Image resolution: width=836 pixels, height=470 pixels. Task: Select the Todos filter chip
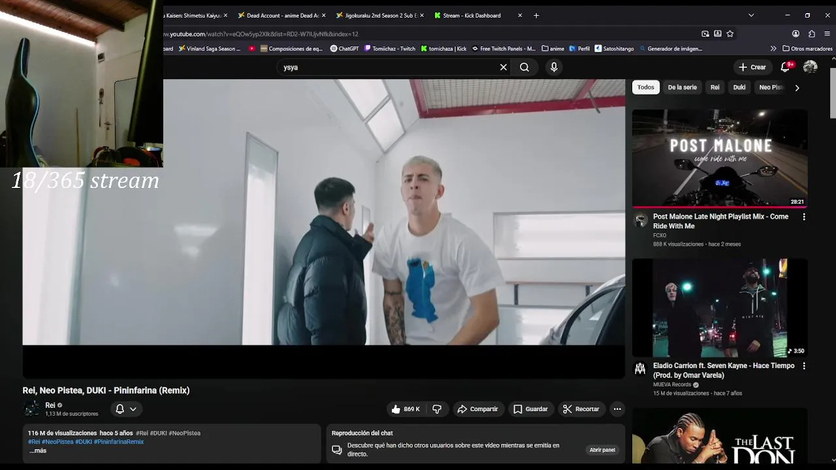[x=646, y=87]
